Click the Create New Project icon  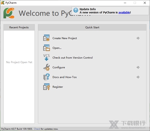click(x=46, y=38)
